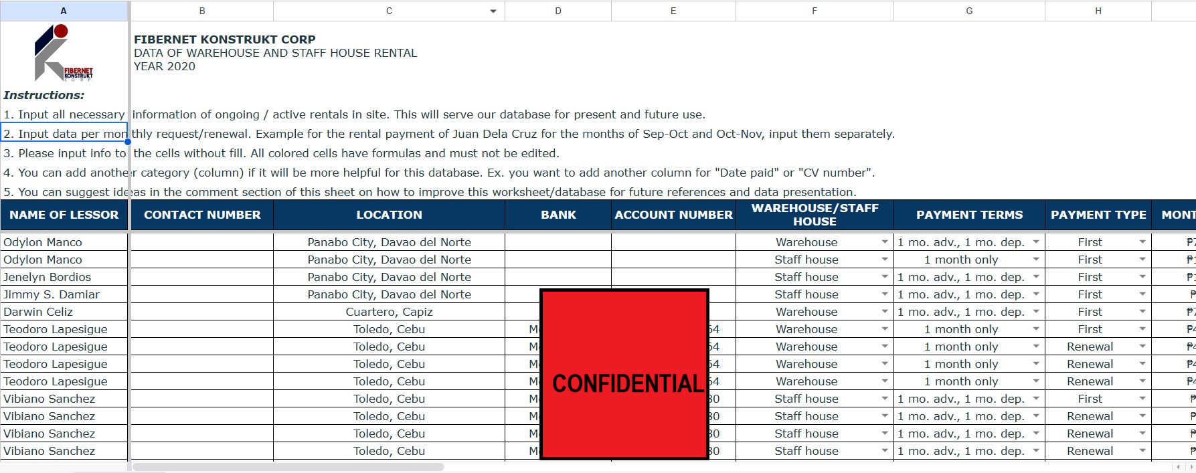Open payment type dropdown in Jenelyn Bordios row
The height and width of the screenshot is (473, 1196).
[x=1142, y=277]
